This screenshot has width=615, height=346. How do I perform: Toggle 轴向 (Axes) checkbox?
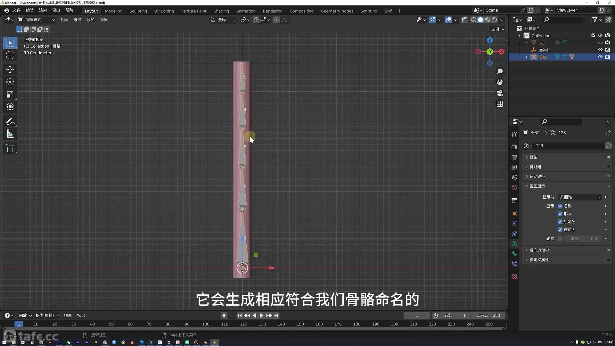pos(560,239)
